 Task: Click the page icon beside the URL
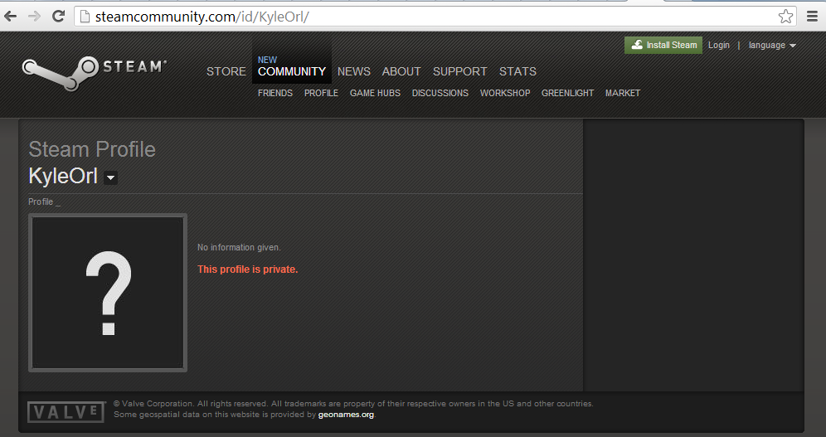coord(85,17)
